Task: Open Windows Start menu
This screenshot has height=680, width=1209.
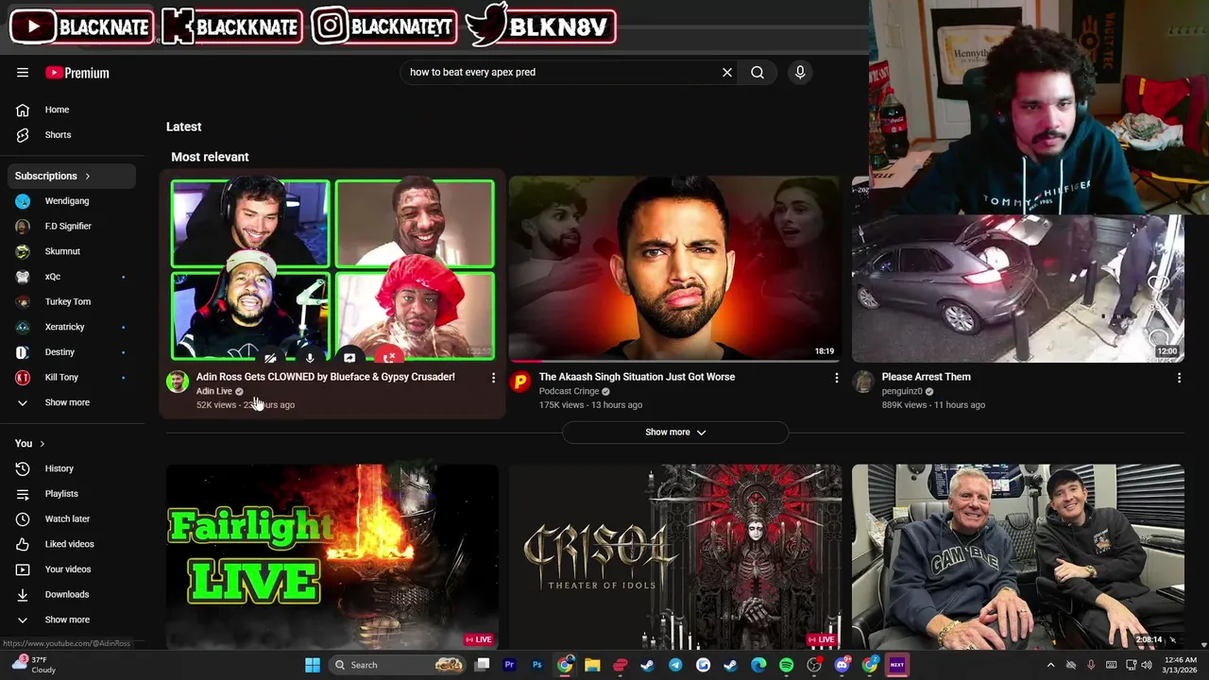Action: click(x=313, y=665)
